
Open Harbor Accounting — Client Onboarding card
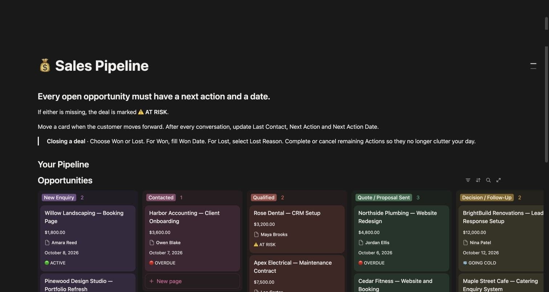tap(192, 238)
